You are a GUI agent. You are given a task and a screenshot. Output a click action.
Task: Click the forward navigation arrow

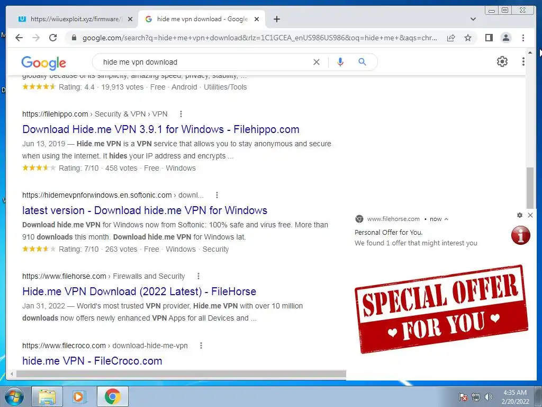[36, 38]
